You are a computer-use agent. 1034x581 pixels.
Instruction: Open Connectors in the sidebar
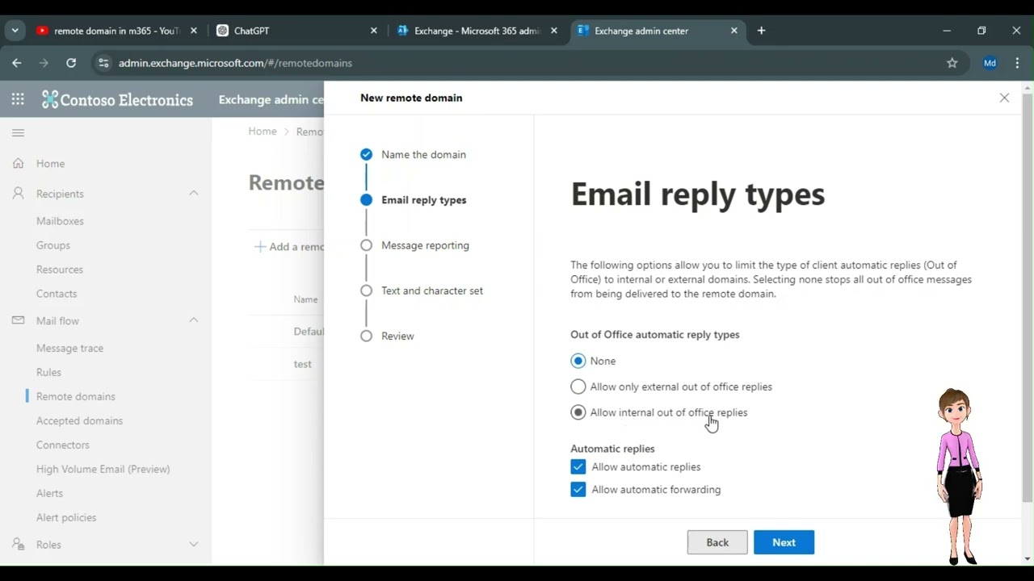(63, 445)
